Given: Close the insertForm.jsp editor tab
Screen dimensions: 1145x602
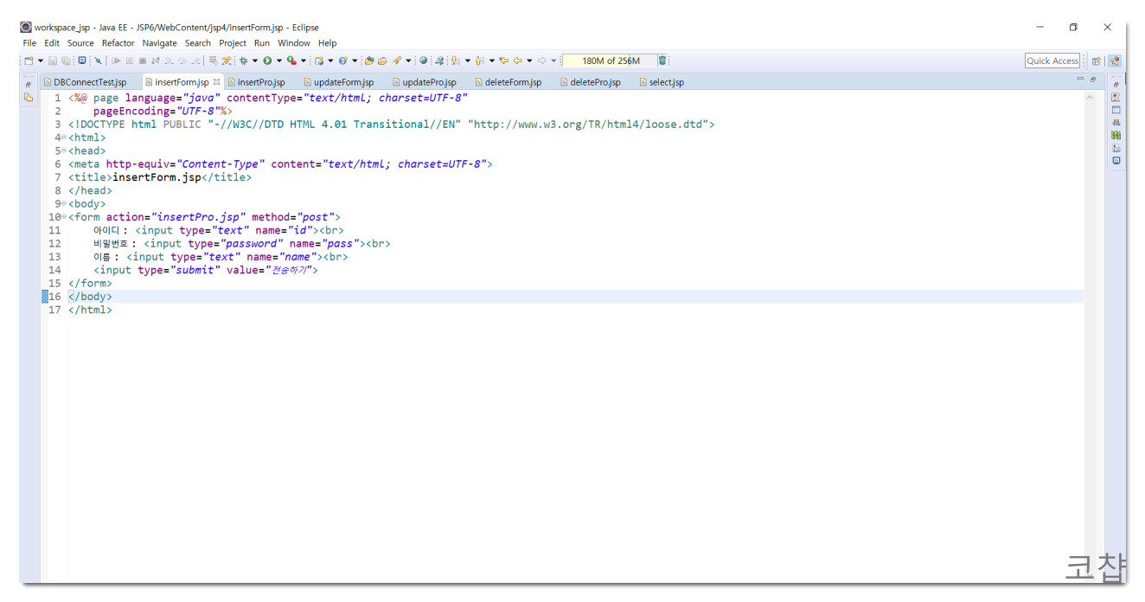Looking at the screenshot, I should (x=216, y=82).
